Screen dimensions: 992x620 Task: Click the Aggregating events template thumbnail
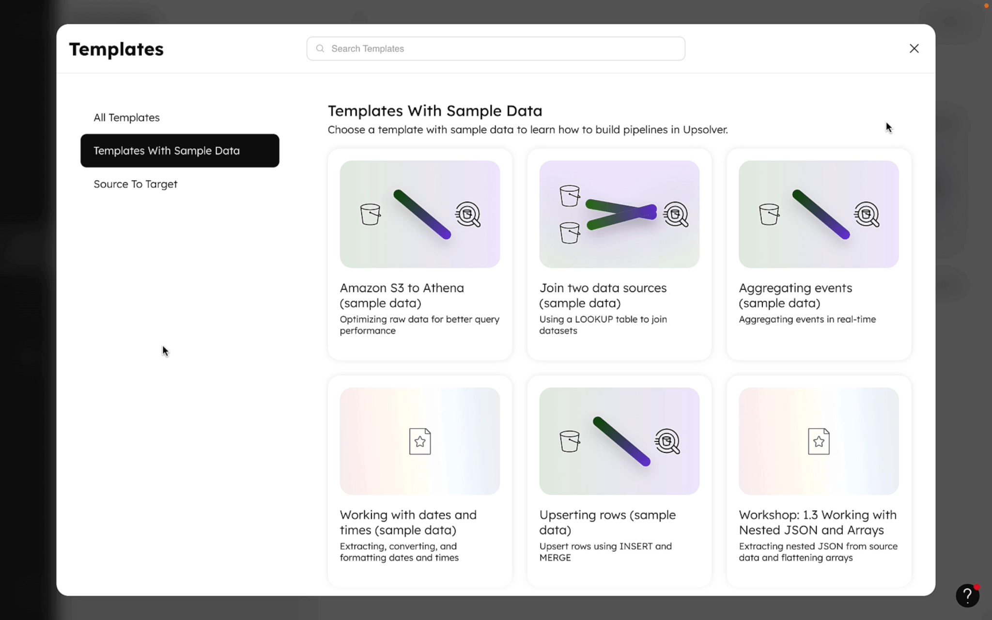point(818,214)
